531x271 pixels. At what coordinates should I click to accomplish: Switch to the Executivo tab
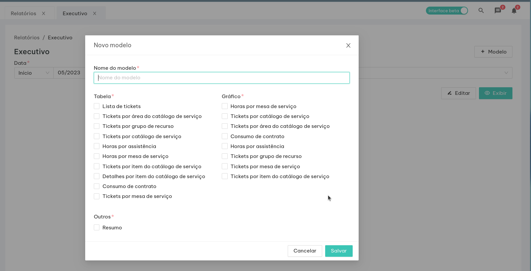tap(75, 14)
